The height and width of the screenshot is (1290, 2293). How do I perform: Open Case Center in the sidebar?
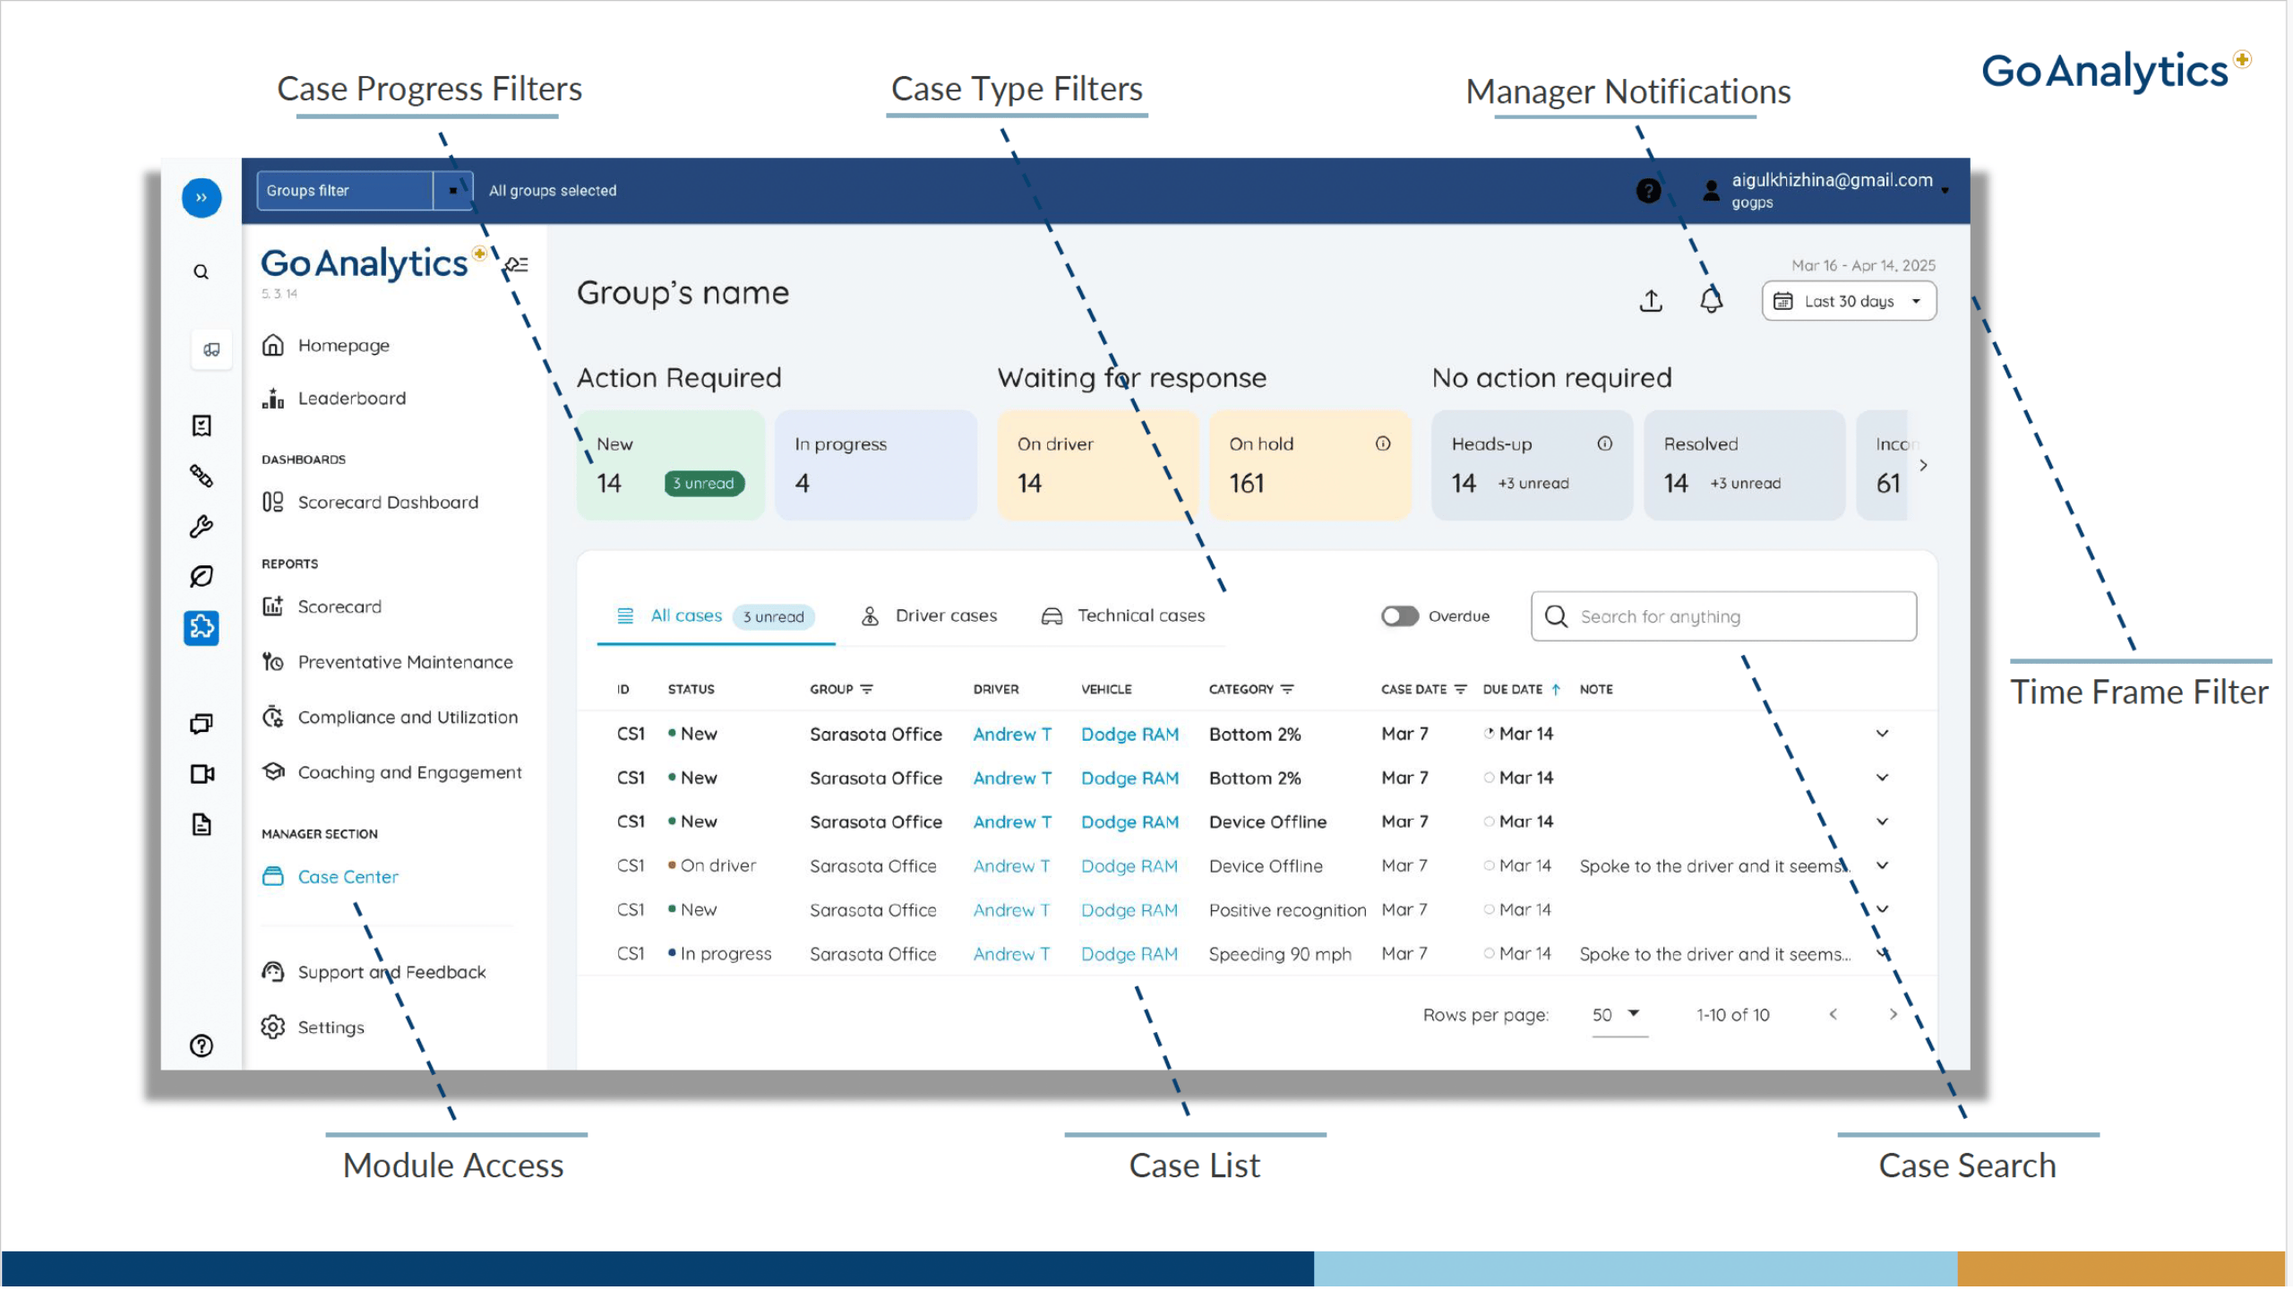click(348, 878)
